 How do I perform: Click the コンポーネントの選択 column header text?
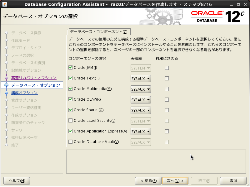tap(87, 59)
